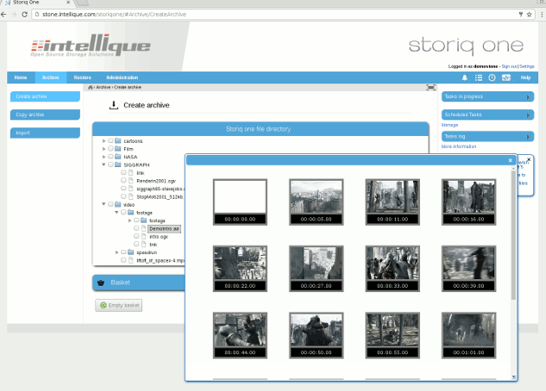
Task: Click the Create archive sidebar button
Action: coord(45,96)
